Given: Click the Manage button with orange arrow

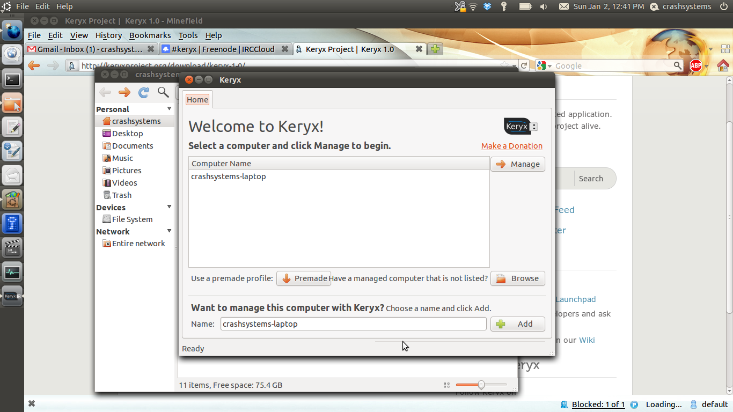Looking at the screenshot, I should coord(517,164).
